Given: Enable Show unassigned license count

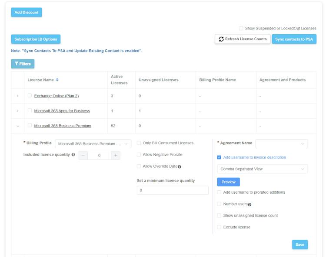Looking at the screenshot, I should tap(219, 215).
